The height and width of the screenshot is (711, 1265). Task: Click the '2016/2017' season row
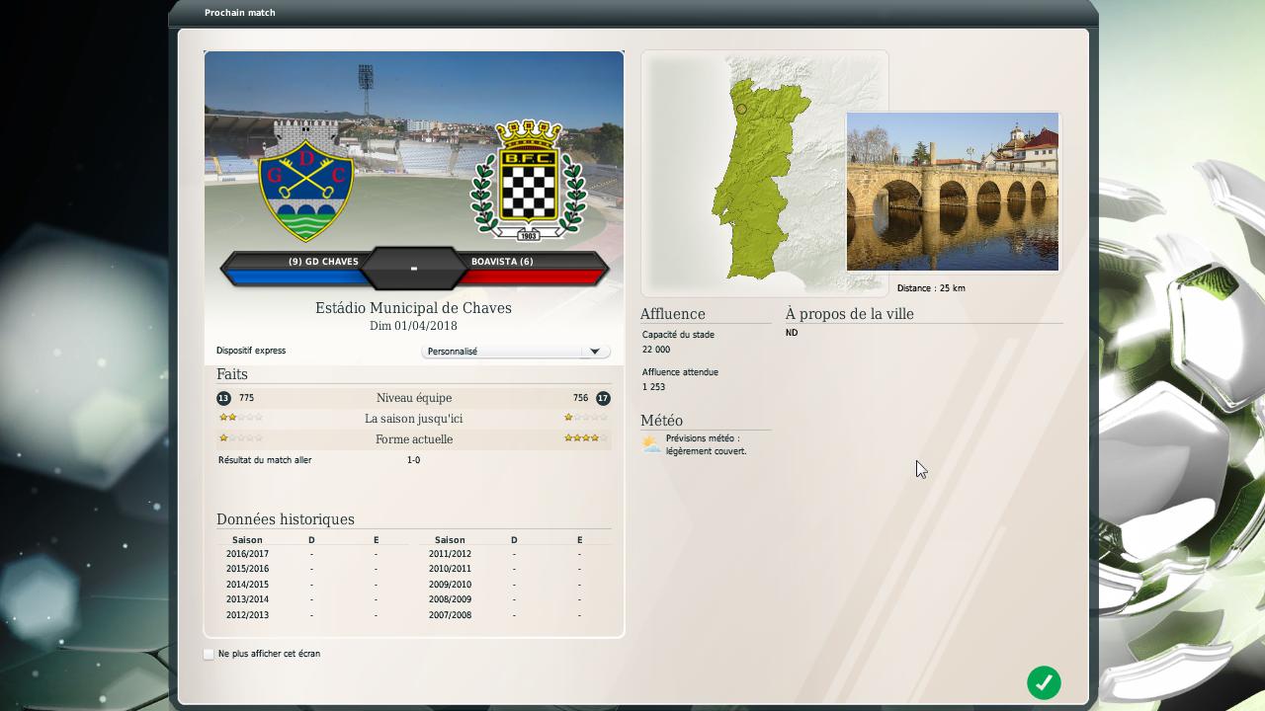point(312,554)
